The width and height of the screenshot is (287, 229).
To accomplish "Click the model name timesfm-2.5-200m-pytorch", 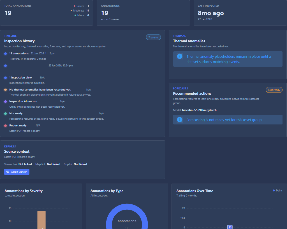I will tap(199, 110).
